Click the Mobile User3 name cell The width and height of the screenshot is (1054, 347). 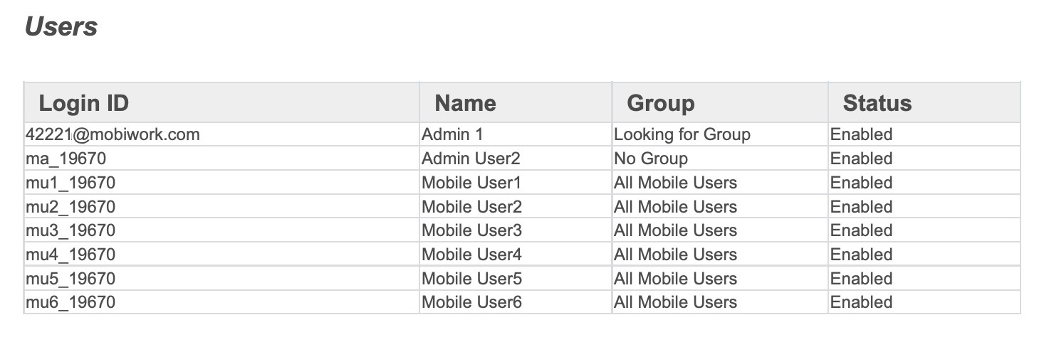click(471, 230)
